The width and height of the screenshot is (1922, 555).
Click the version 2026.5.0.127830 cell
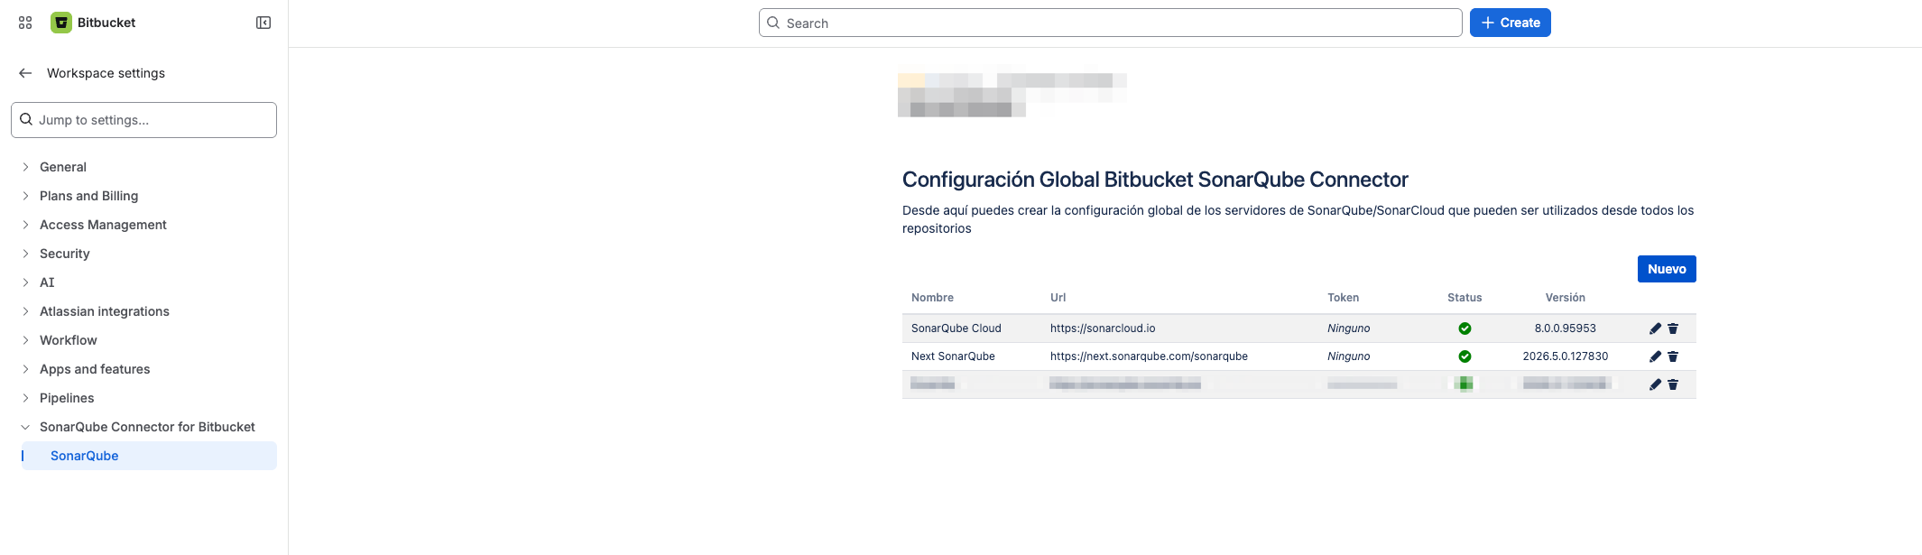click(x=1565, y=356)
